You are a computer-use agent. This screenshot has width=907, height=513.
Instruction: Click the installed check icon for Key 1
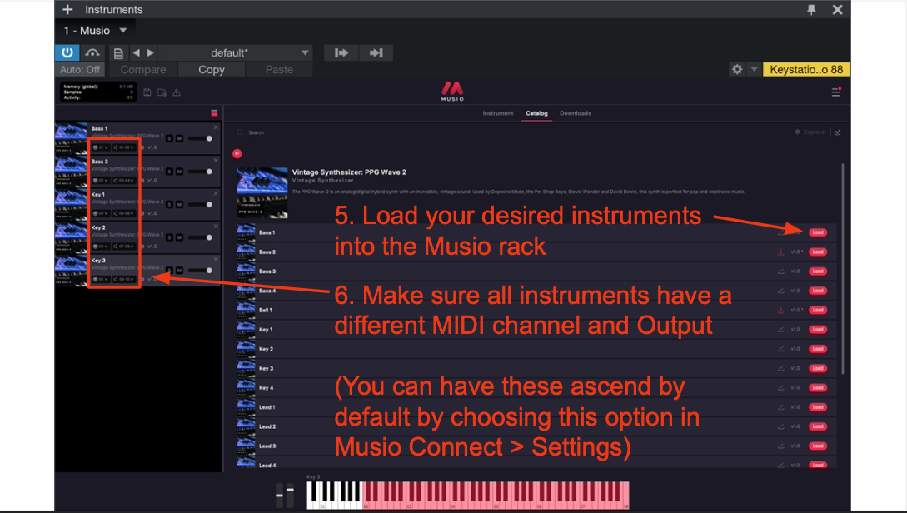(x=781, y=330)
